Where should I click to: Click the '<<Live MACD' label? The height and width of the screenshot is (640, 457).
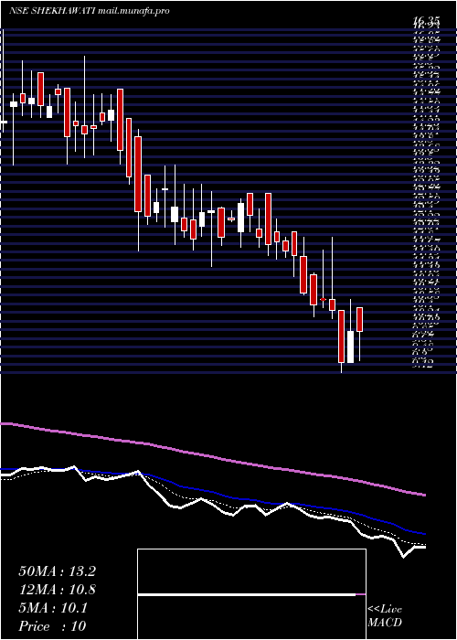(x=385, y=616)
